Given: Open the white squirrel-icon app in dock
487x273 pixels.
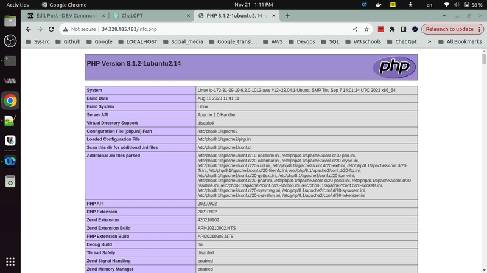Looking at the screenshot, I should click(10, 140).
